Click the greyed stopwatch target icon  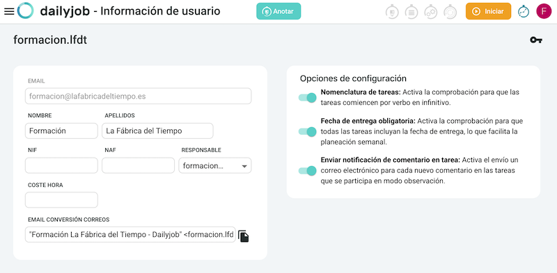pos(450,12)
